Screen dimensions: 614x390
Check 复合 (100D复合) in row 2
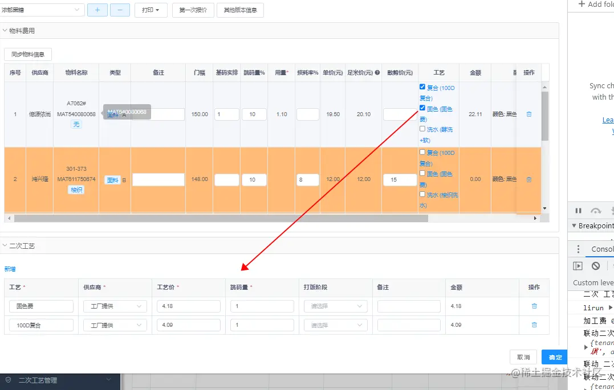coord(422,152)
